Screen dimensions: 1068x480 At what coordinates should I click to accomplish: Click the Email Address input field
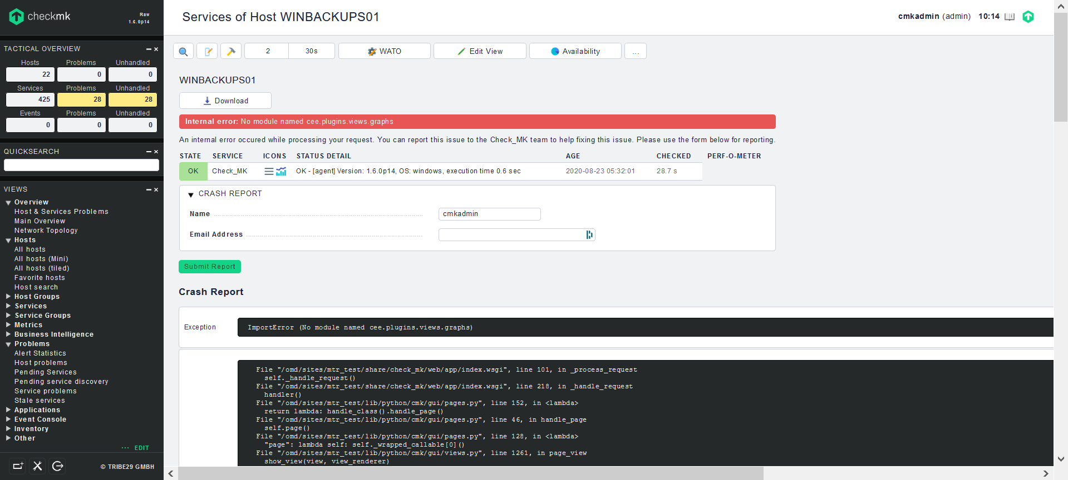point(517,235)
